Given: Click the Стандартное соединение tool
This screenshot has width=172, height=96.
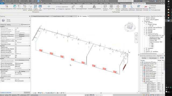Looking at the screenshot, I should (63, 9).
